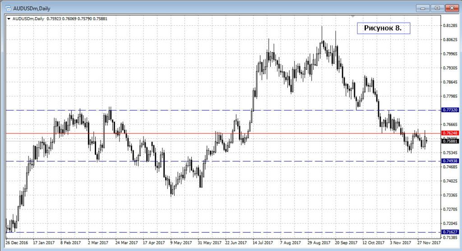Click the small triangle before AUDUSDm,Daily header
Image resolution: width=462 pixels, height=251 pixels.
pyautogui.click(x=9, y=18)
